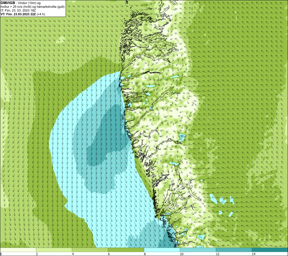Click the 'IT: Fim. 23. 03. 2023 18Z' line
The height and width of the screenshot is (256, 288).
(x=18, y=10)
